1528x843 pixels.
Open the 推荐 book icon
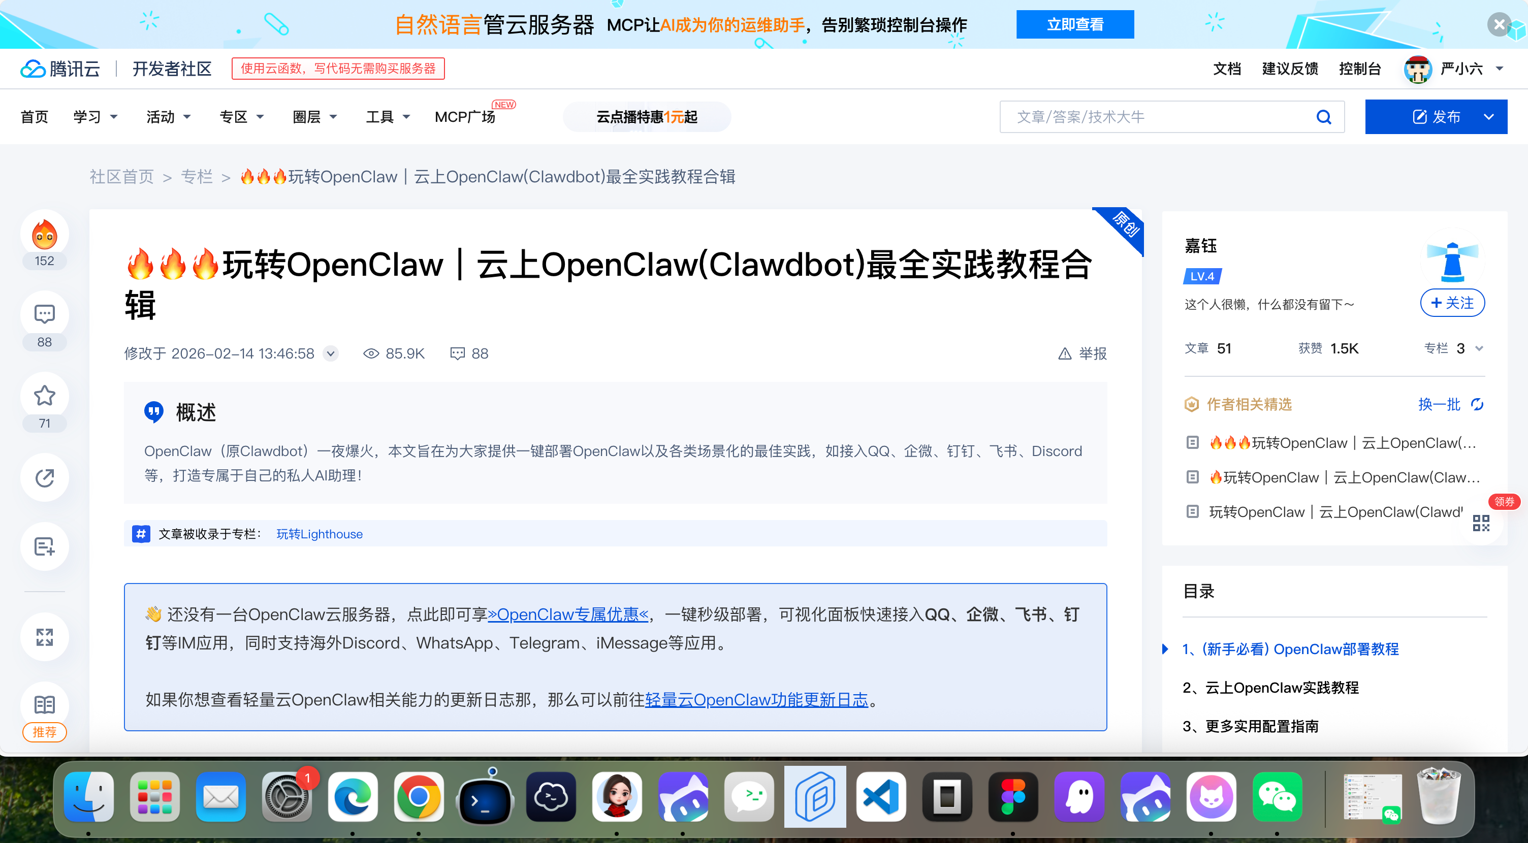pyautogui.click(x=45, y=705)
